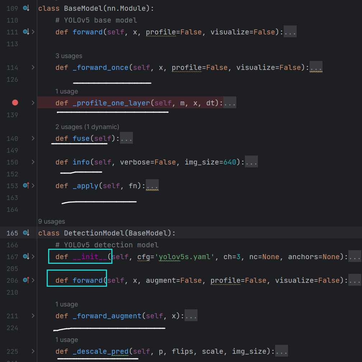Expand the DetectionModel forward fold at line 206
Image resolution: width=362 pixels, height=362 pixels.
coord(33,280)
